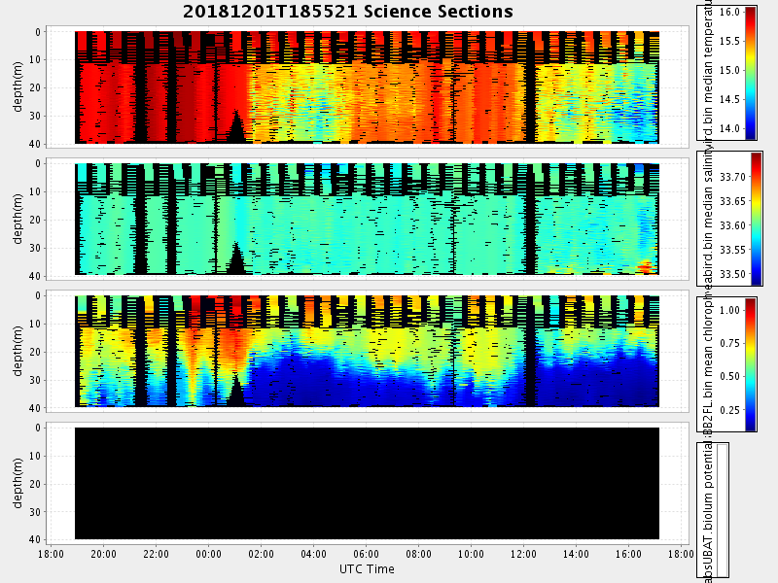Viewport: 778px width, 583px height.
Task: Select the 02:00 tick on the time axis
Action: (262, 555)
